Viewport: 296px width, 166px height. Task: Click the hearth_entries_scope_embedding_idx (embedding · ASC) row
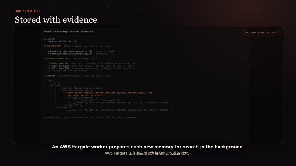click(x=82, y=54)
